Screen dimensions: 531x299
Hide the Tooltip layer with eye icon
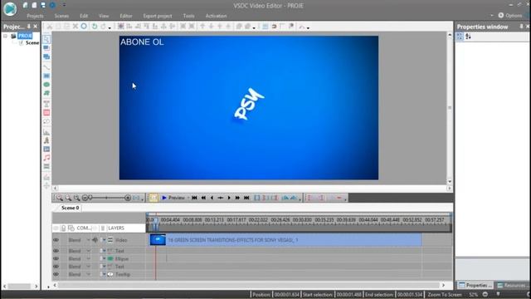tap(56, 274)
